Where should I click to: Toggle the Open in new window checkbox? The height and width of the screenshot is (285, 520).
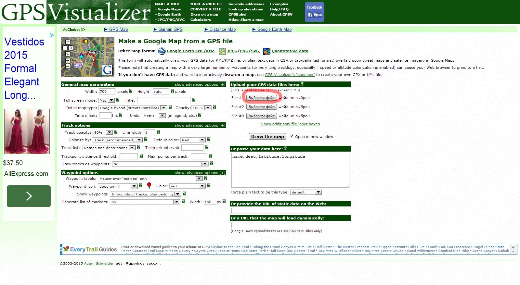tap(292, 136)
